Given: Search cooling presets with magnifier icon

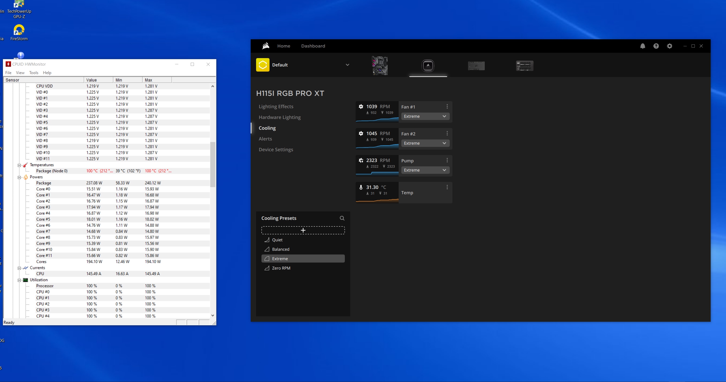Looking at the screenshot, I should click(x=342, y=218).
